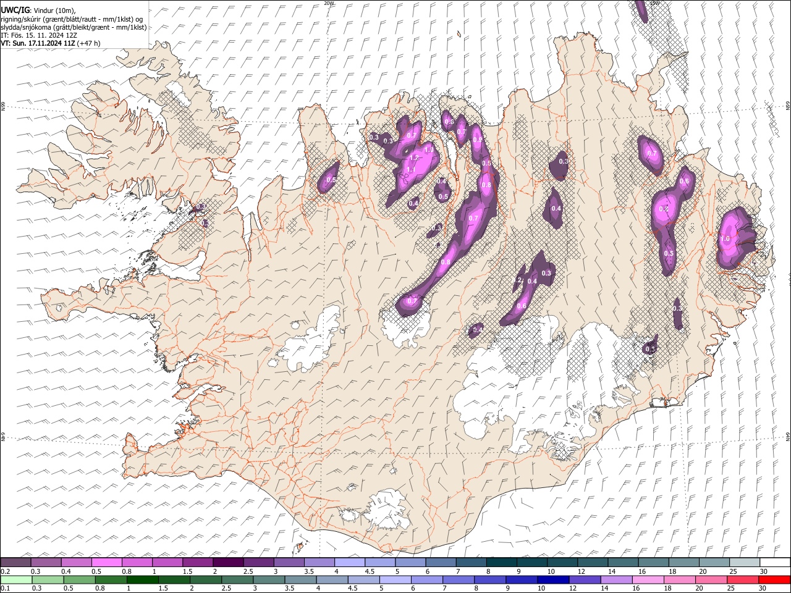Image resolution: width=791 pixels, height=593 pixels.
Task: Click the 'rigning/skúrir' legend description line
Action: [72, 19]
